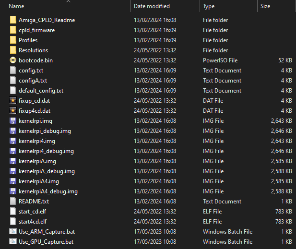Select the config.txt document icon
296x249 pixels.
pos(13,71)
